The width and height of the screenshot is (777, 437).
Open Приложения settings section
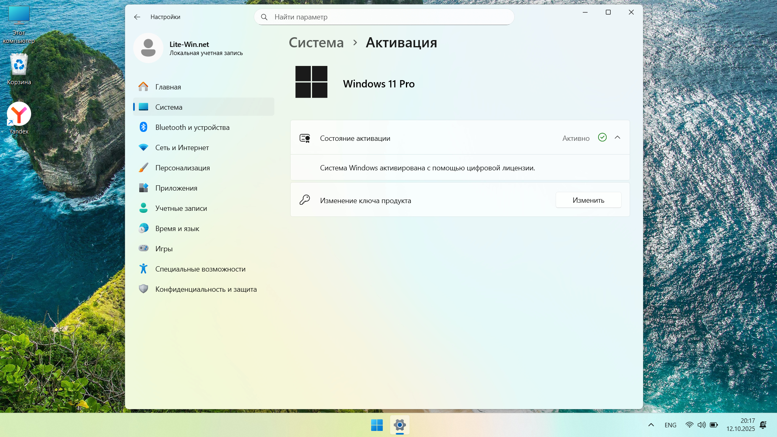[x=176, y=188]
